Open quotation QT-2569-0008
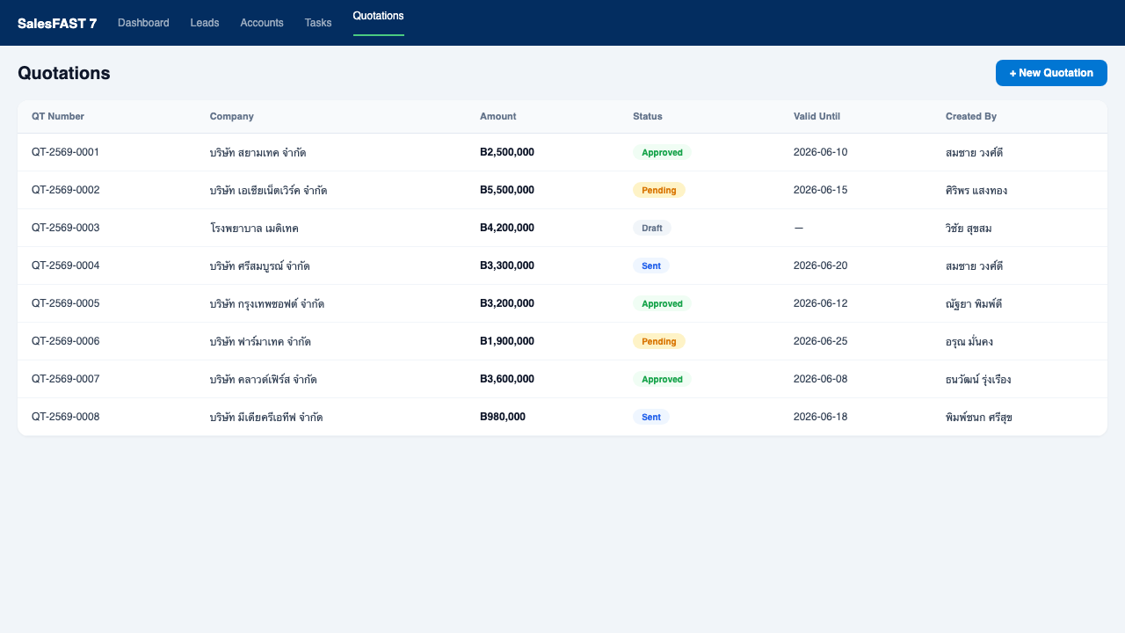Viewport: 1125px width, 633px height. pyautogui.click(x=65, y=417)
